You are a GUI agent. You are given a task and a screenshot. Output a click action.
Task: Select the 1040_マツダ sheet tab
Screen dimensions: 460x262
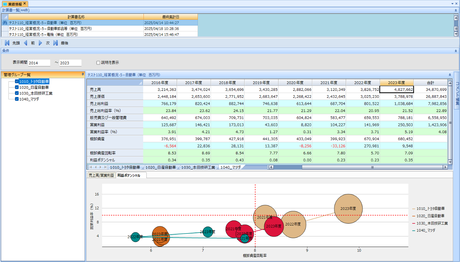coord(230,167)
